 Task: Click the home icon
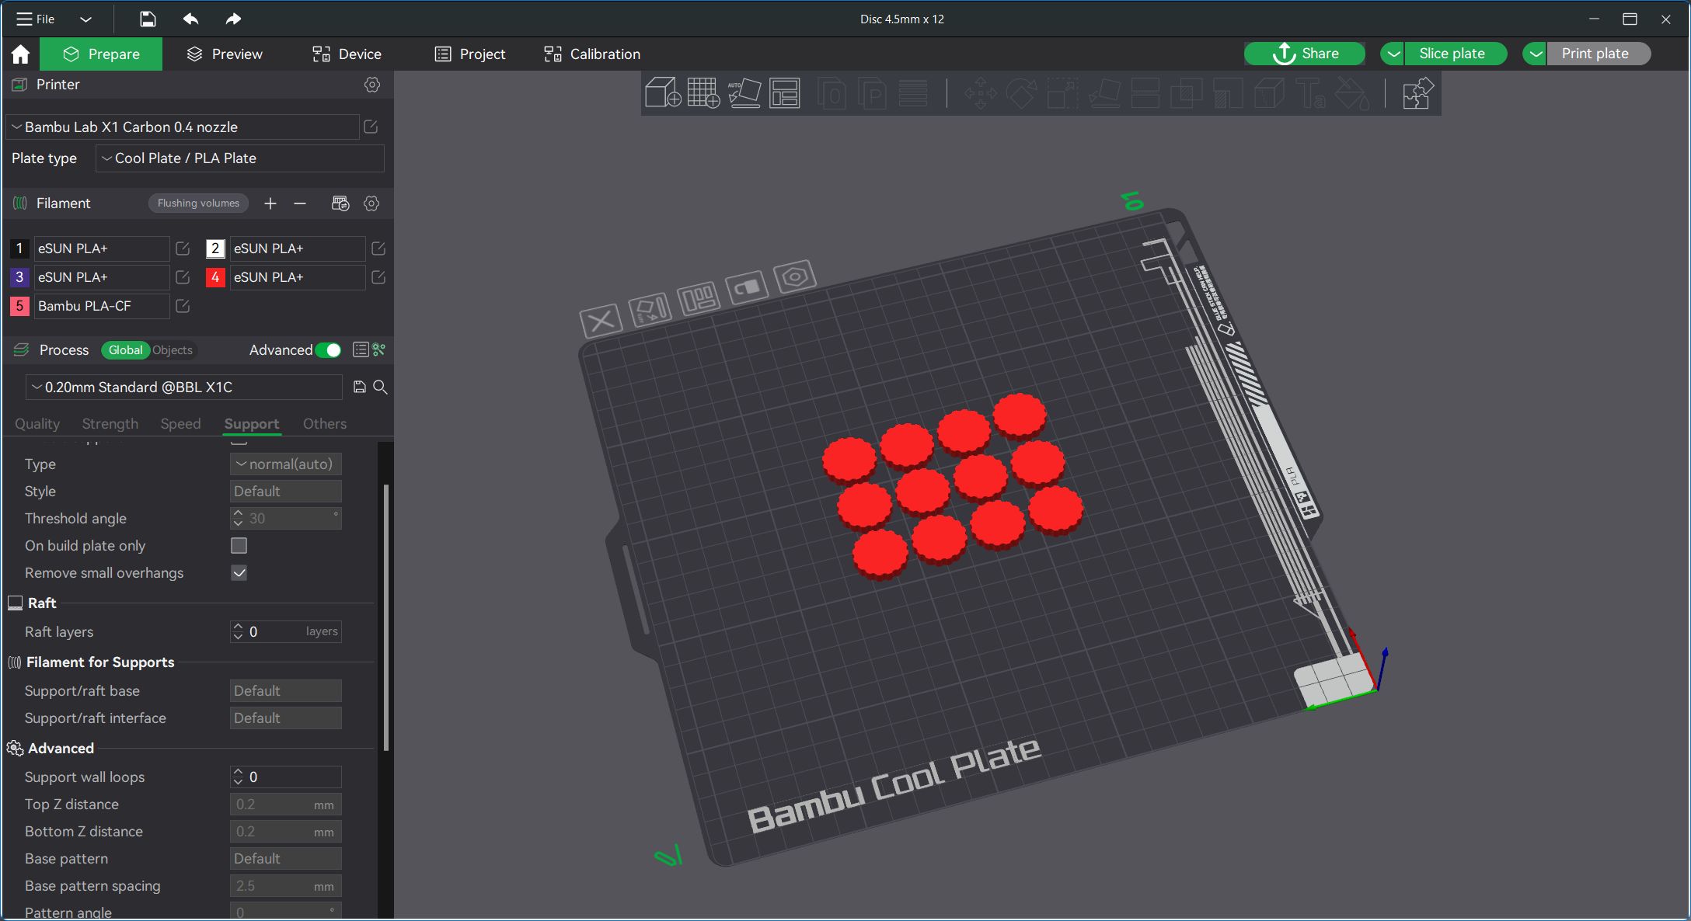pos(20,54)
